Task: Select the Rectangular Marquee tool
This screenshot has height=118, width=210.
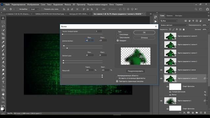Action: 3,22
